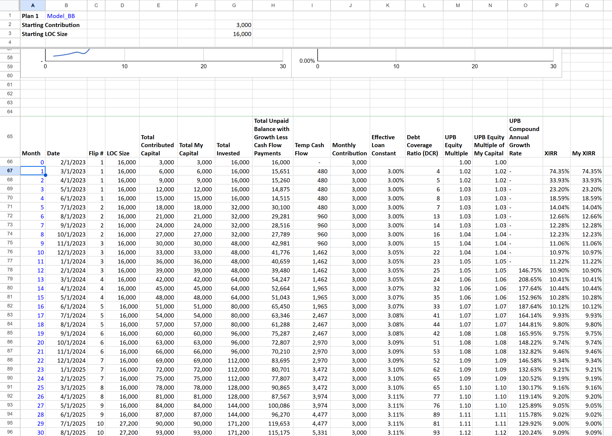Select the column Q header
Image resolution: width=612 pixels, height=436 pixels.
(587, 5)
